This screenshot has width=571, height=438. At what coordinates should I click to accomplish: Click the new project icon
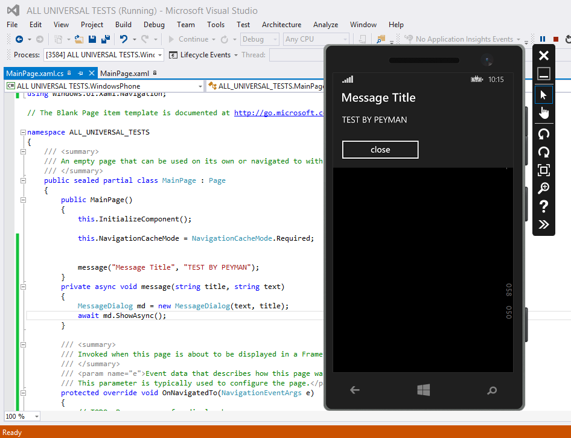click(58, 39)
